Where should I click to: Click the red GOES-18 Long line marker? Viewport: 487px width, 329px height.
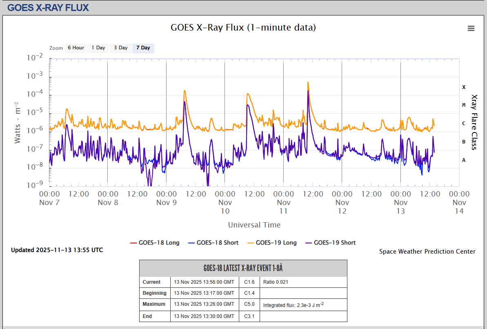133,243
